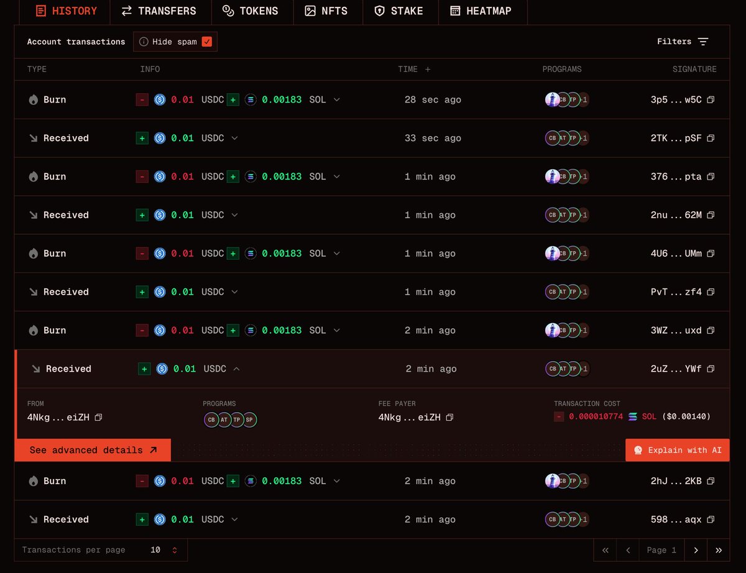Open the History tab

click(x=67, y=11)
